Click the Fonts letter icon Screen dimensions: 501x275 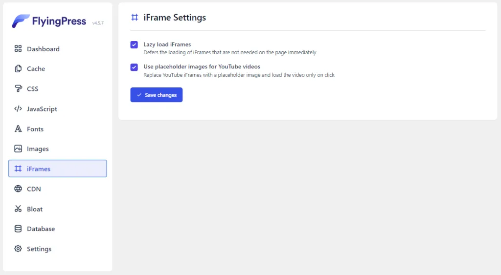tap(18, 129)
